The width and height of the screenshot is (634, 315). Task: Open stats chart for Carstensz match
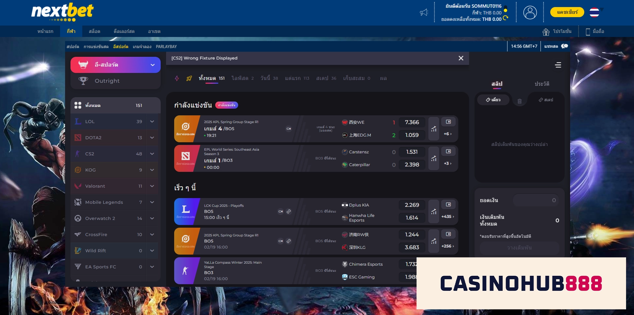(x=434, y=158)
